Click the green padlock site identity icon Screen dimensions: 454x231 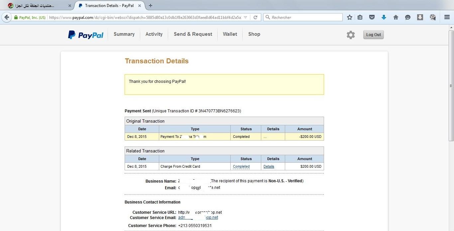pos(16,18)
